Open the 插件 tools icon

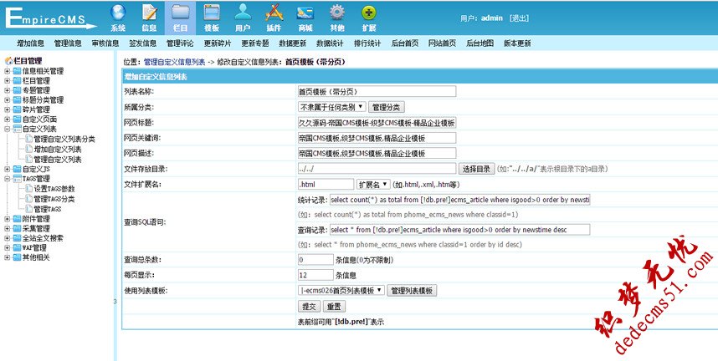coord(274,13)
